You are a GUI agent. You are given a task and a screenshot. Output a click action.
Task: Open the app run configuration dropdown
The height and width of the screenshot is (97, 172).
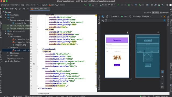[93, 5]
